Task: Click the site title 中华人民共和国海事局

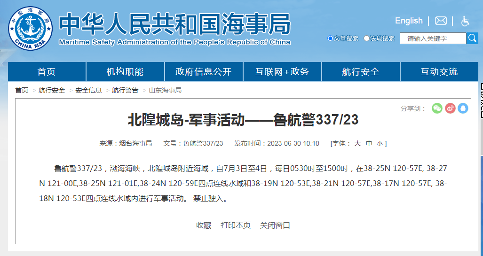Action: (x=174, y=24)
